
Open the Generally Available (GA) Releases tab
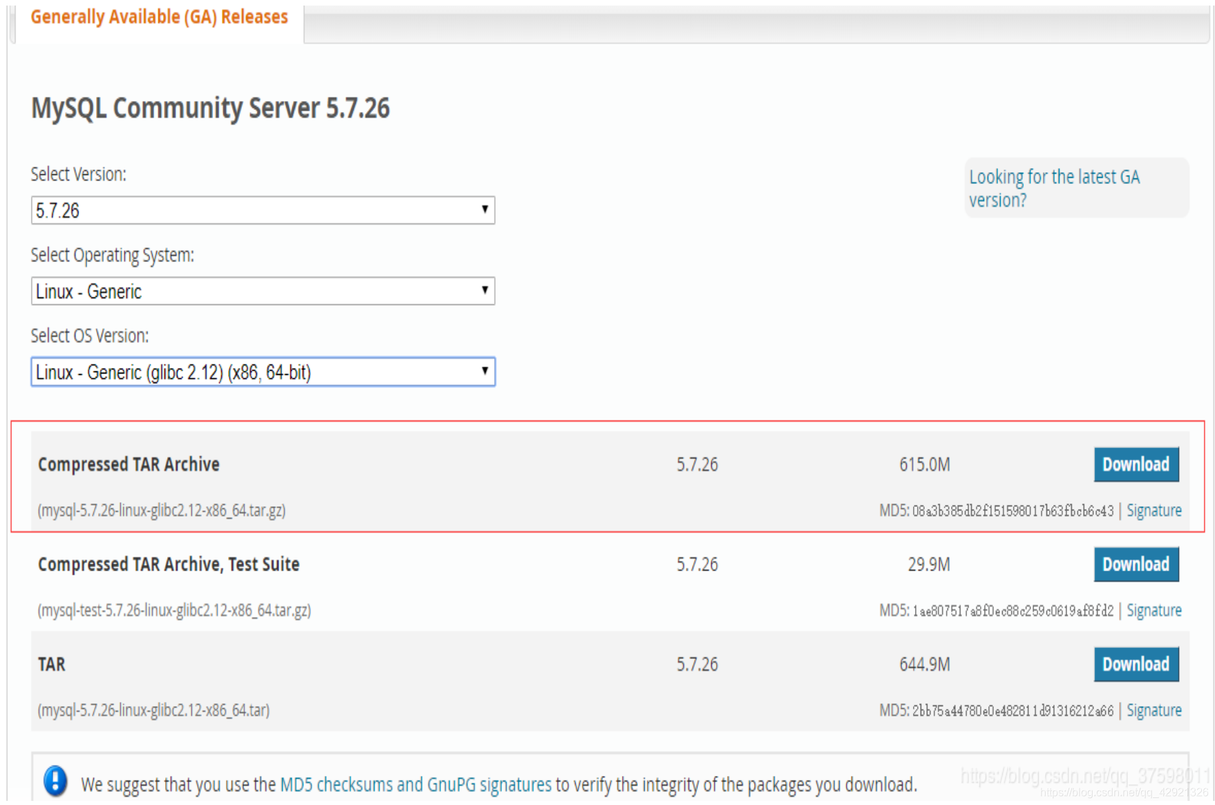point(159,17)
